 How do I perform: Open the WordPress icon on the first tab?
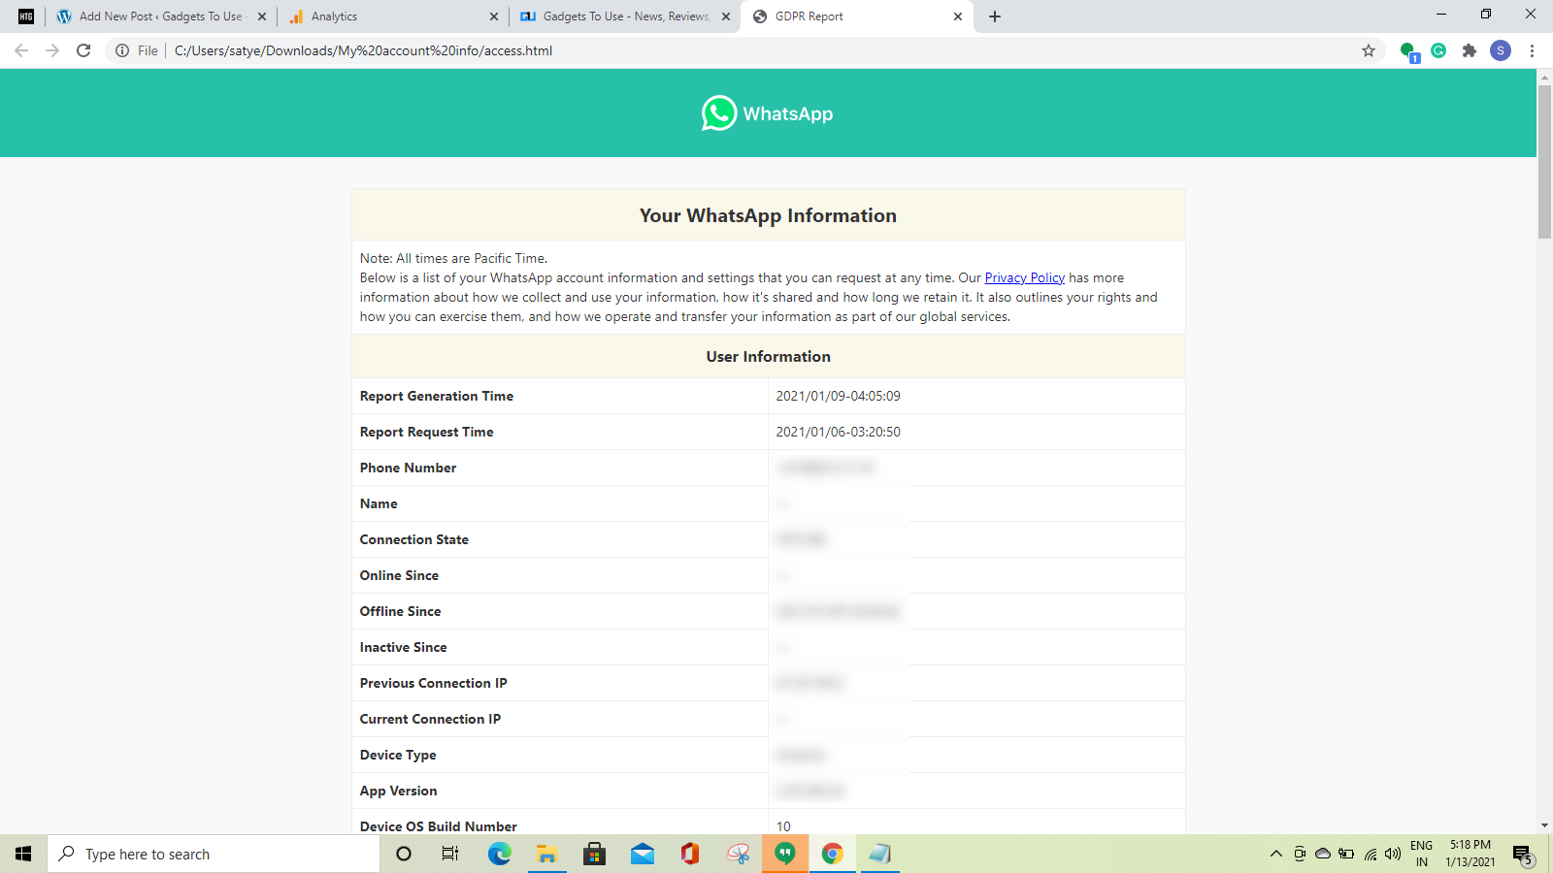click(x=62, y=16)
